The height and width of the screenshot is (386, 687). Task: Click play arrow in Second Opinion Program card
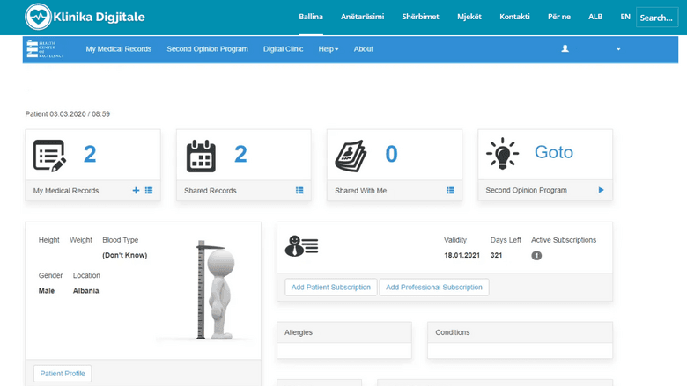[x=601, y=190]
